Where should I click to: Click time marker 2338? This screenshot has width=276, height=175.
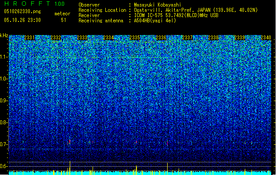tap(213, 38)
